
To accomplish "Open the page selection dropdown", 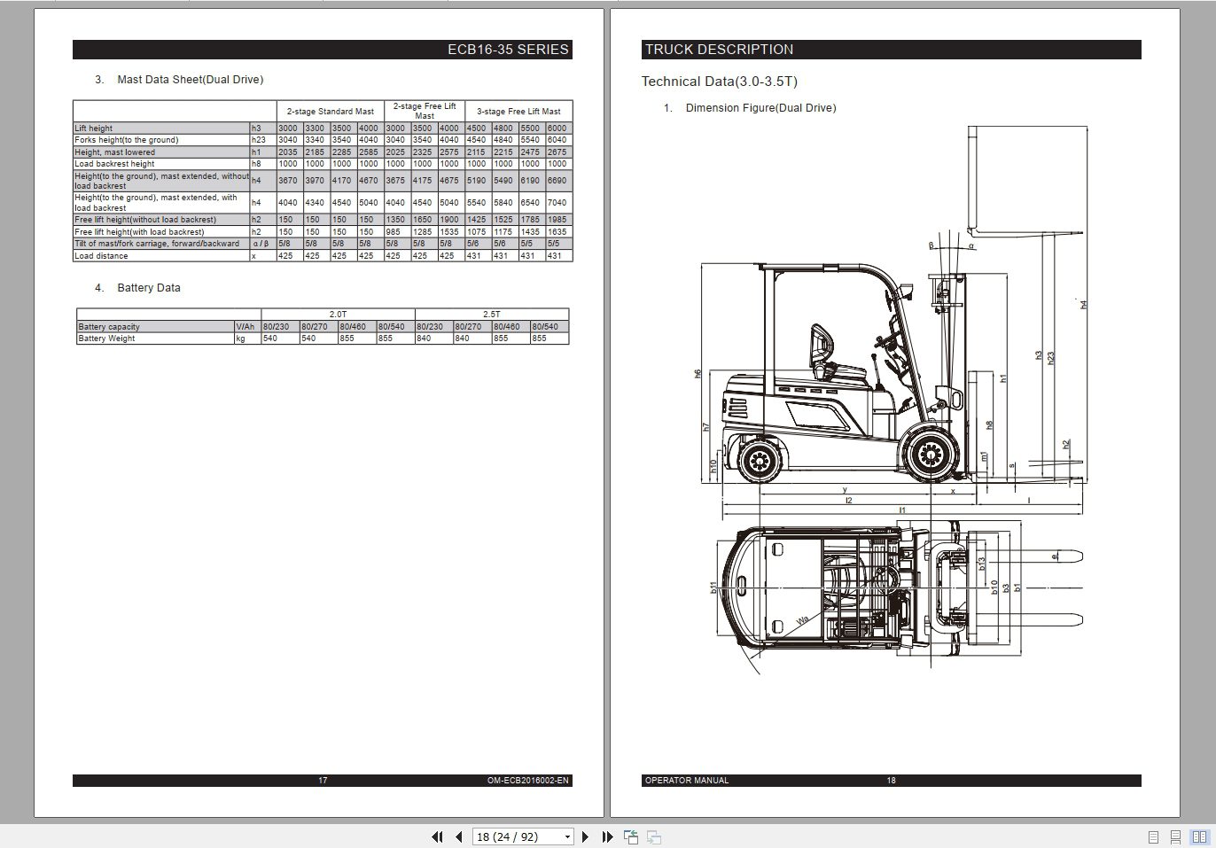I will (566, 836).
